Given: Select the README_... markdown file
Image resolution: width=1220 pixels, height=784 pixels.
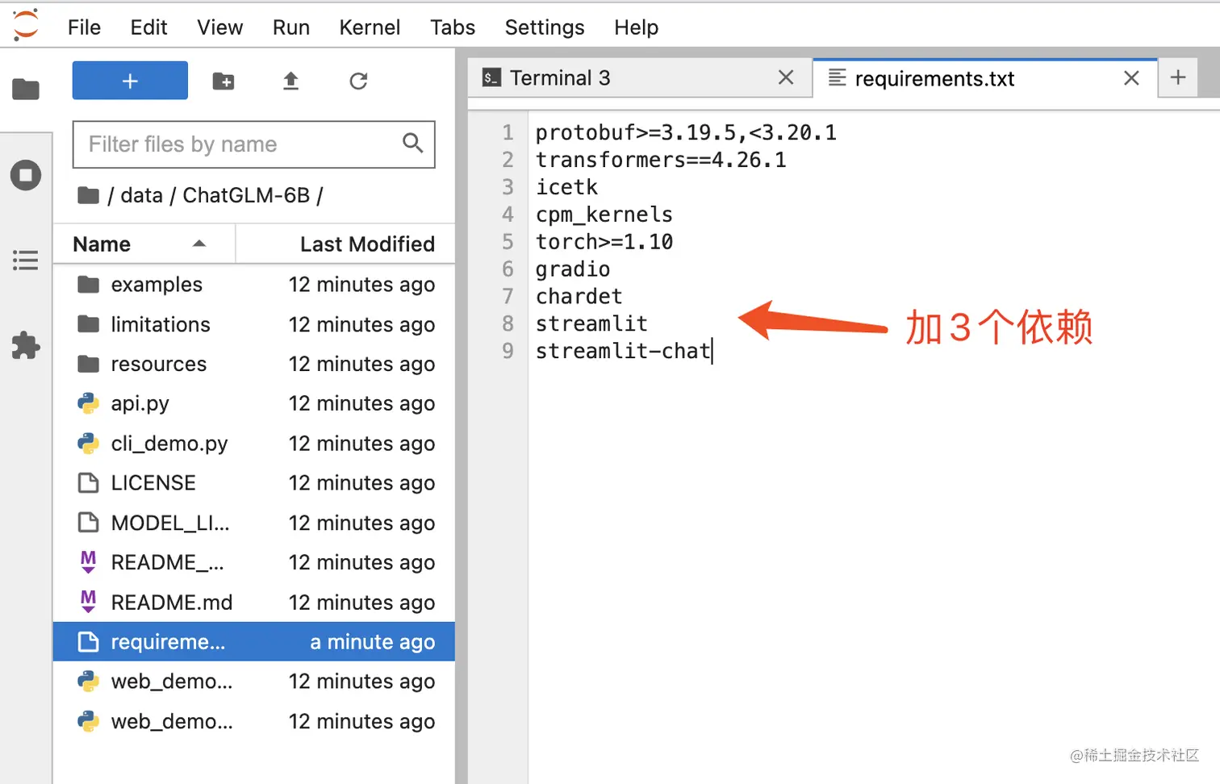Looking at the screenshot, I should [254, 562].
